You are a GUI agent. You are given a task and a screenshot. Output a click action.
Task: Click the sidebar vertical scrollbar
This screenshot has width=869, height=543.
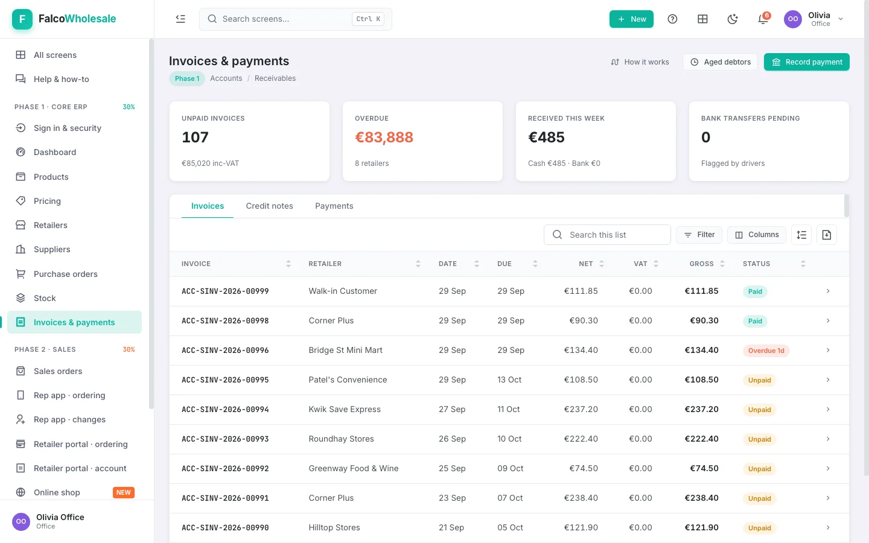click(x=151, y=223)
